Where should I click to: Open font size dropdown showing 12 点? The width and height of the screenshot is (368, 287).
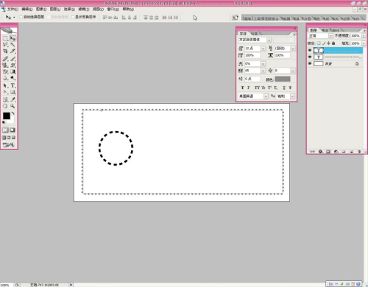tap(263, 49)
